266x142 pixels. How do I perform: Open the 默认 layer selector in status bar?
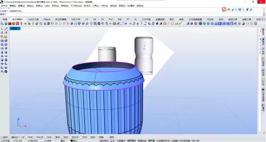(75, 140)
